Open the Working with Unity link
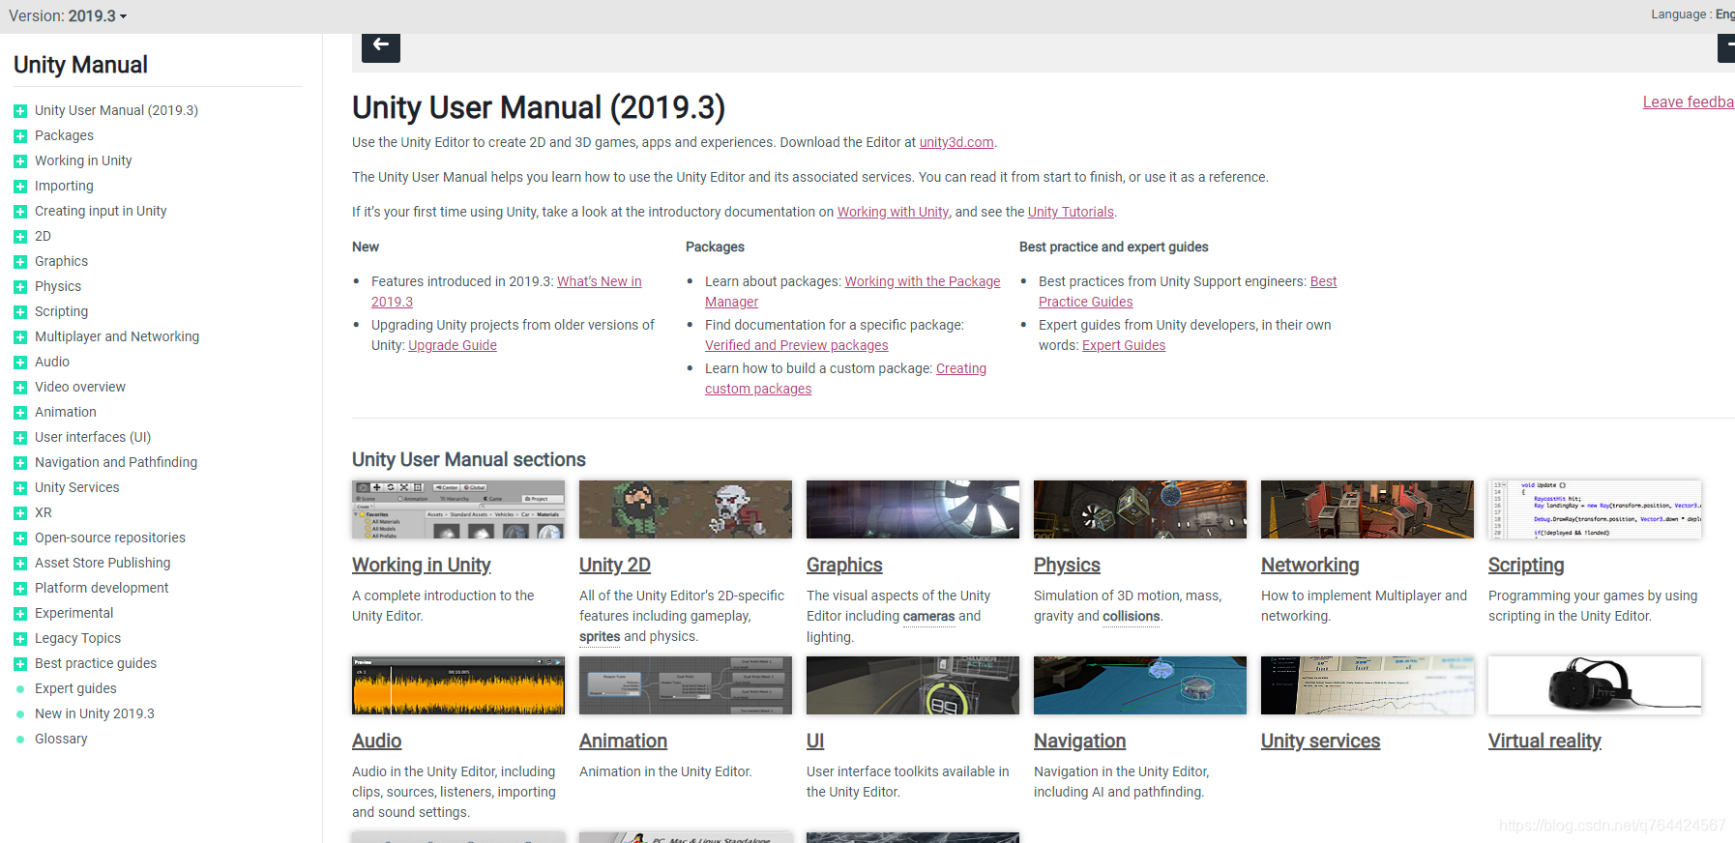 (x=893, y=212)
